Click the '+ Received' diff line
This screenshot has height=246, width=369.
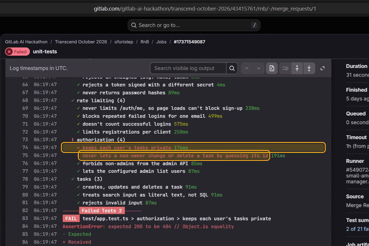(x=77, y=242)
